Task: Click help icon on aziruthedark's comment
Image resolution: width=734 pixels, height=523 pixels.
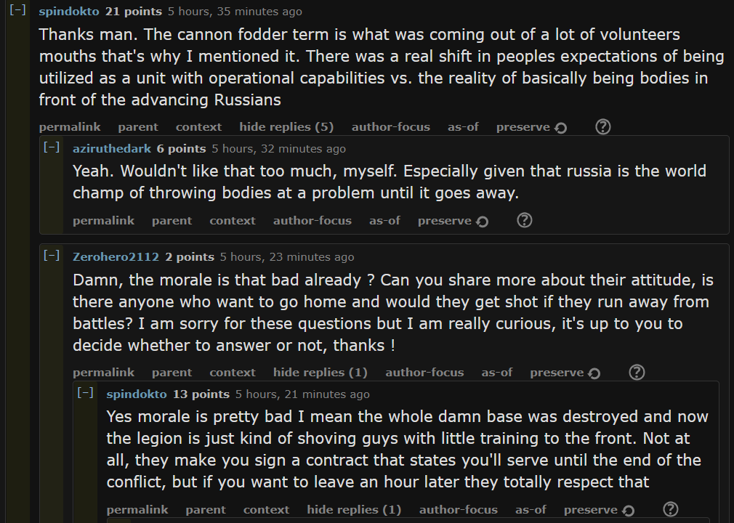Action: [524, 221]
